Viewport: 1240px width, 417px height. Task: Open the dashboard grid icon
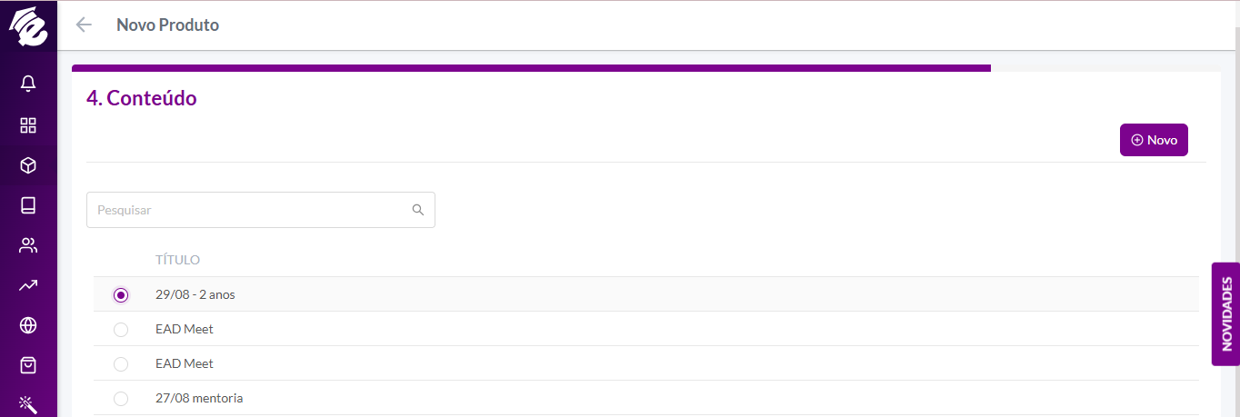[28, 125]
